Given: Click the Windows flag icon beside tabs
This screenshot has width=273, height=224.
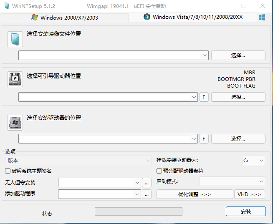Looking at the screenshot, I should [x=262, y=18].
